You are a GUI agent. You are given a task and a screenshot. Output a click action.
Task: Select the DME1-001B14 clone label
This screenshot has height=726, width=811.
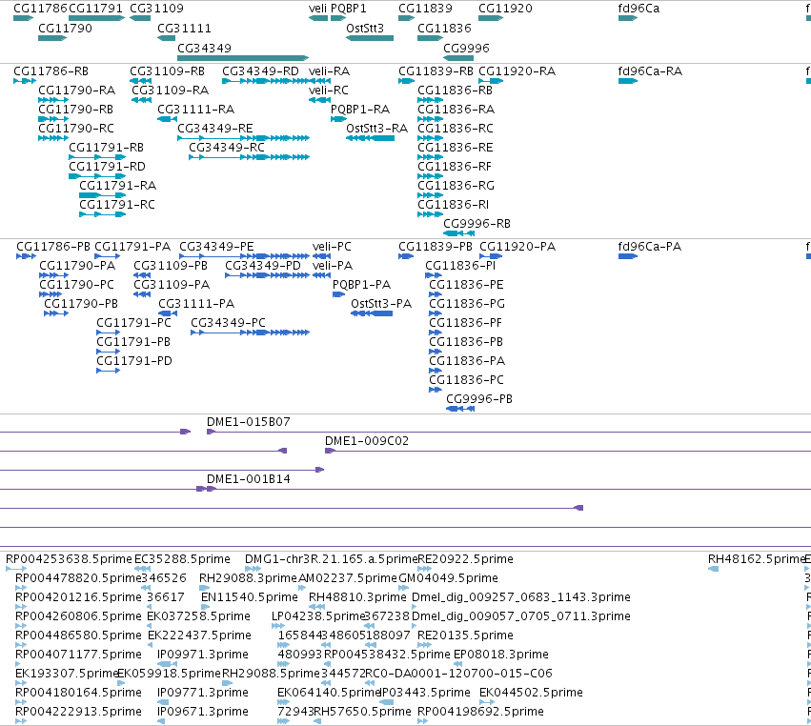pos(249,479)
